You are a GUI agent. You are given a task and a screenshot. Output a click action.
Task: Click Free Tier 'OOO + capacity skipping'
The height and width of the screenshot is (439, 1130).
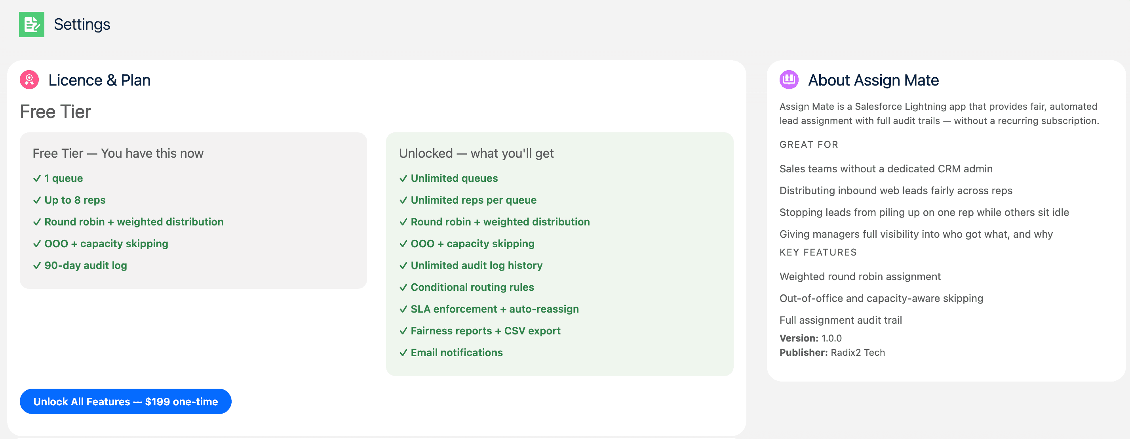[x=101, y=244]
